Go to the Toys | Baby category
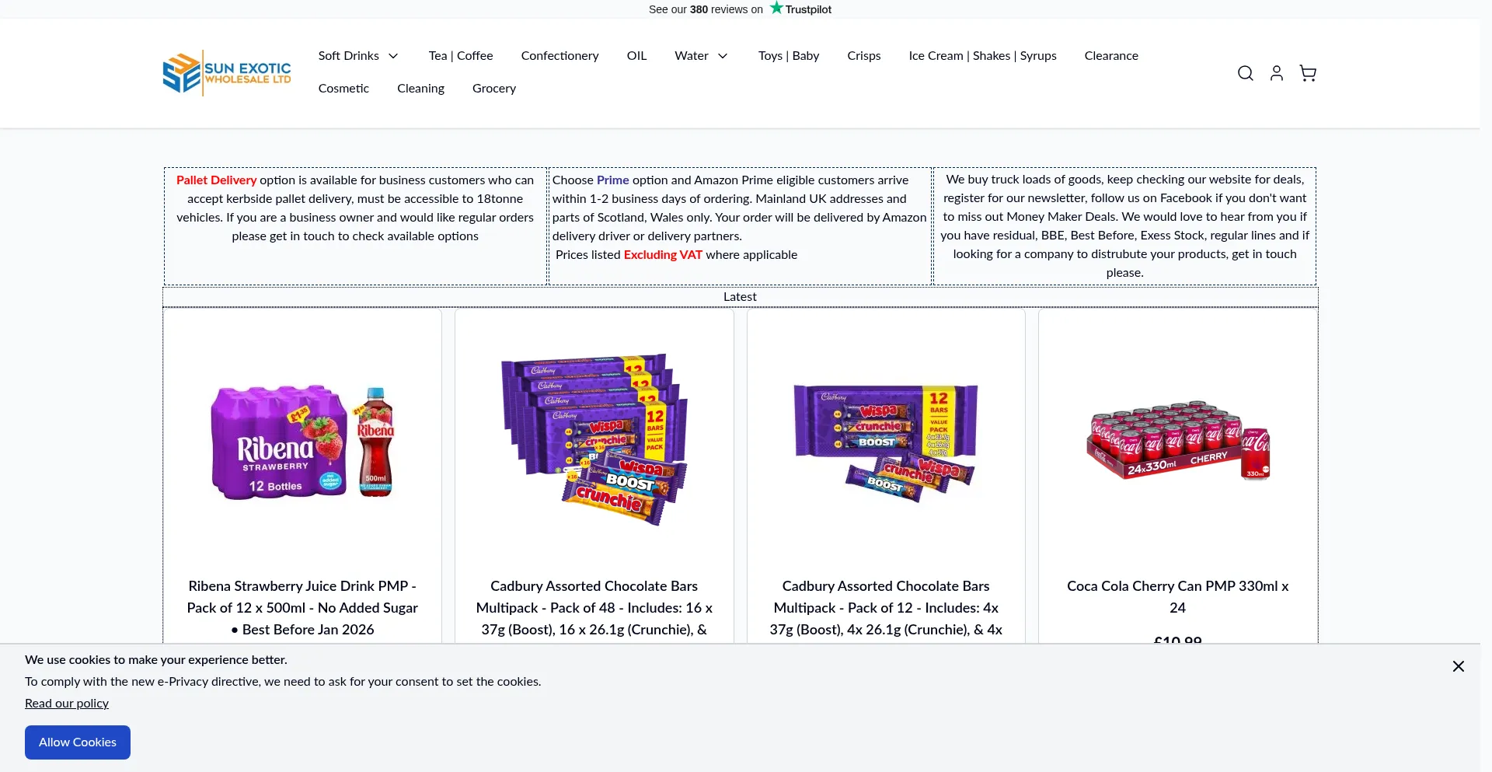Screen dimensions: 1492x772 pos(789,56)
